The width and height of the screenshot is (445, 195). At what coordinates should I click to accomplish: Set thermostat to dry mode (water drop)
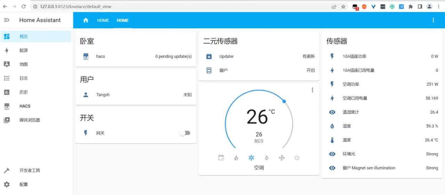(x=266, y=157)
